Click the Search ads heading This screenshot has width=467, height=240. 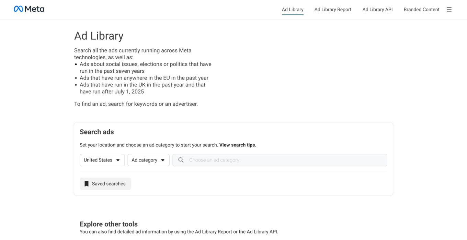[x=96, y=132]
